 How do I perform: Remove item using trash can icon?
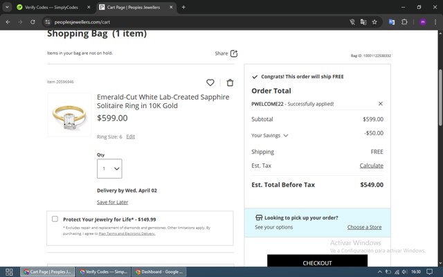[x=230, y=82]
